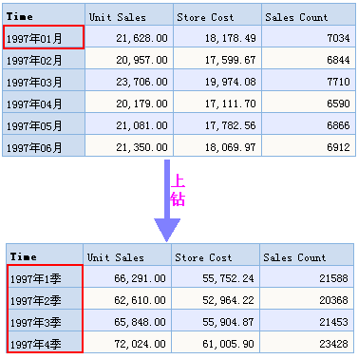The width and height of the screenshot is (358, 359).
Task: Click the 21453 sales count cell
Action: 307,320
